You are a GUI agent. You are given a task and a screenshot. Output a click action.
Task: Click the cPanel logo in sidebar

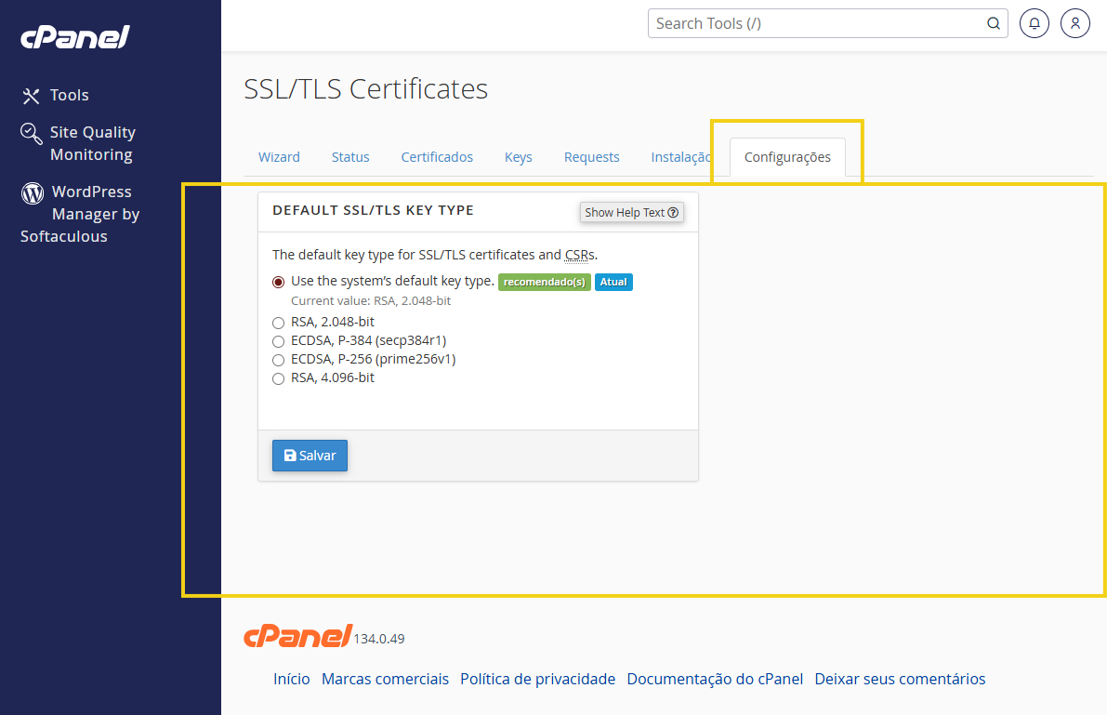pos(75,37)
